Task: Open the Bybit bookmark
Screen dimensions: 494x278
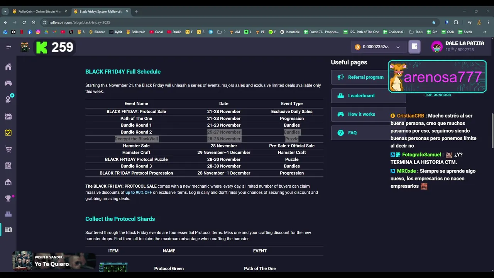Action: coord(116,32)
